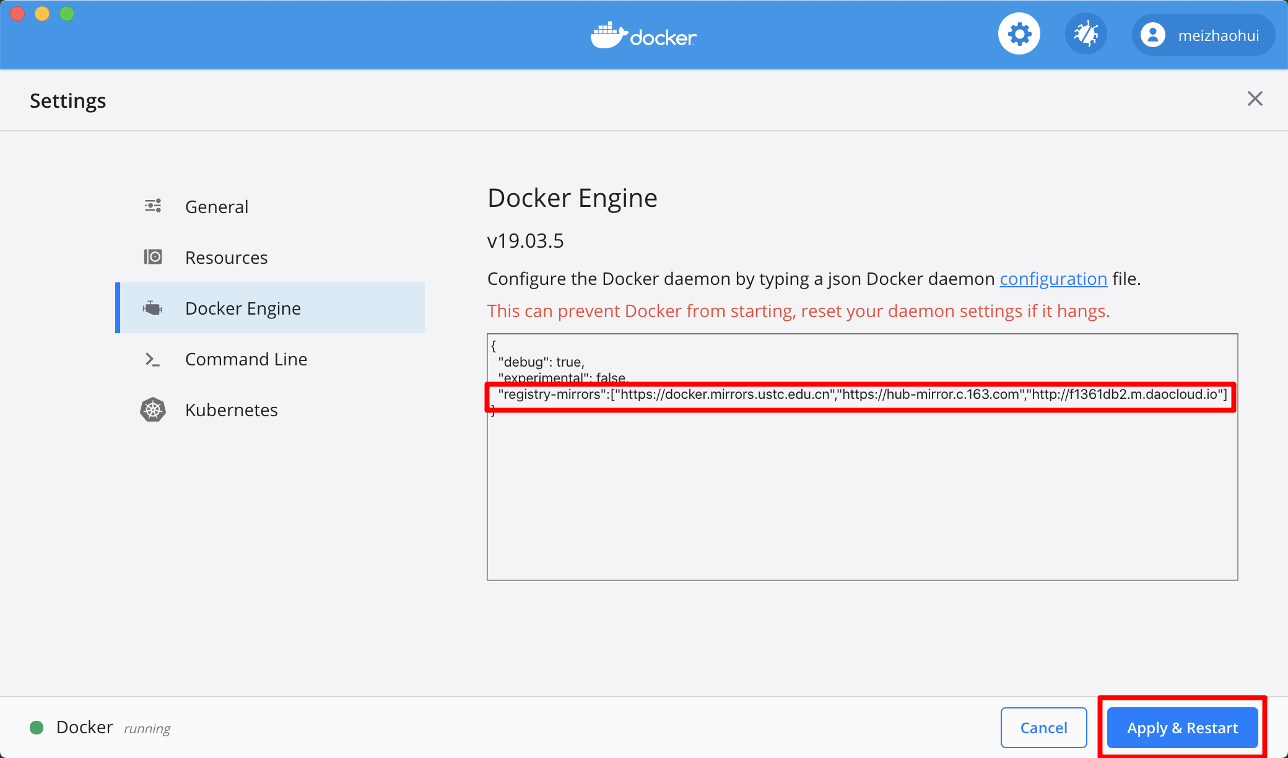Click the registry-mirrors line in editor
The height and width of the screenshot is (758, 1288).
(862, 394)
